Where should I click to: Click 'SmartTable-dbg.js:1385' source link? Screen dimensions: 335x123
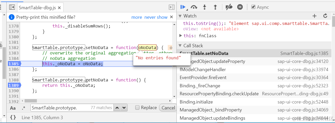tap(304, 53)
